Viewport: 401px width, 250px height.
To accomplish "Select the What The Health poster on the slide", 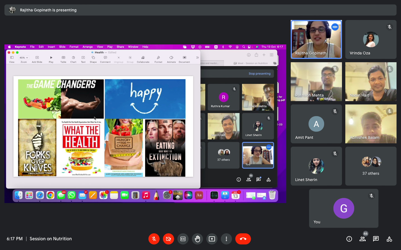I will [81, 148].
